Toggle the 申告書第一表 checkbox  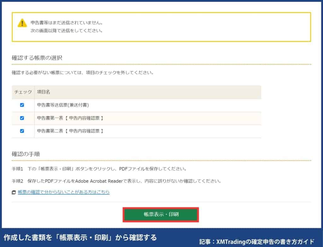coord(22,118)
